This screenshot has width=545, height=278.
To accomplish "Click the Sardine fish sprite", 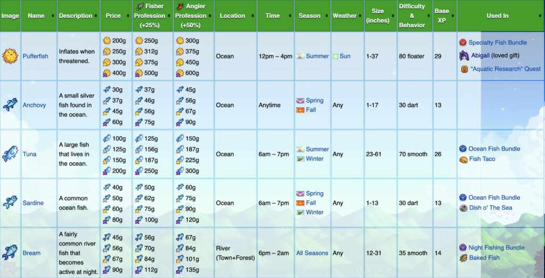I will 10,202.
